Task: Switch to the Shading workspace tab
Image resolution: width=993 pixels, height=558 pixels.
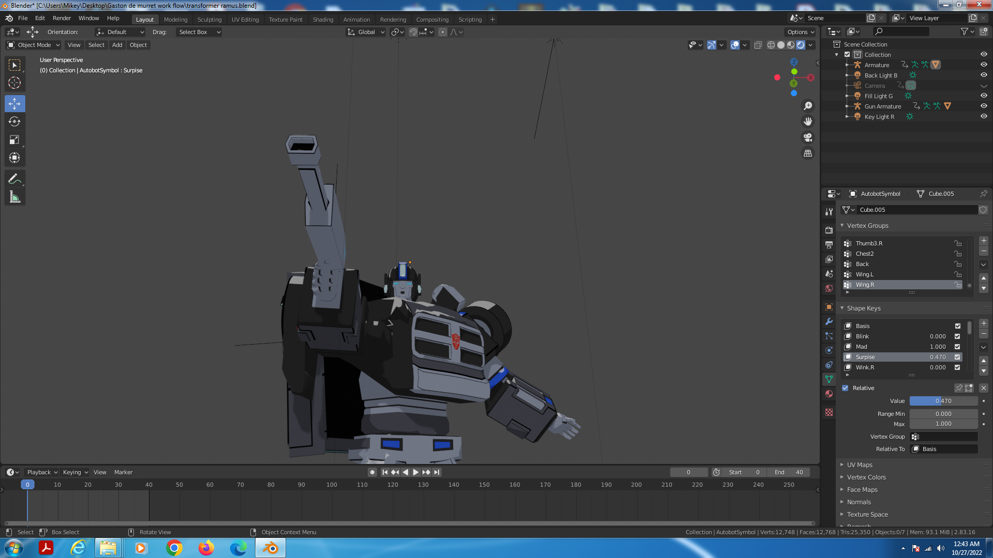Action: (x=323, y=20)
